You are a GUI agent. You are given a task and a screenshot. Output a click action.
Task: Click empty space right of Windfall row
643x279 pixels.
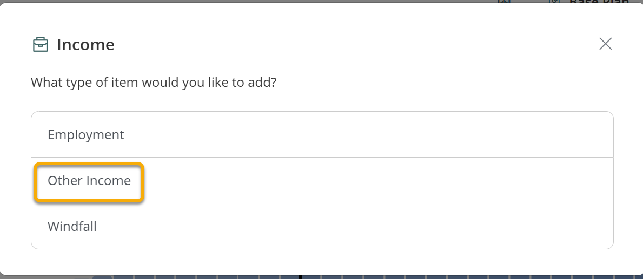(379, 227)
